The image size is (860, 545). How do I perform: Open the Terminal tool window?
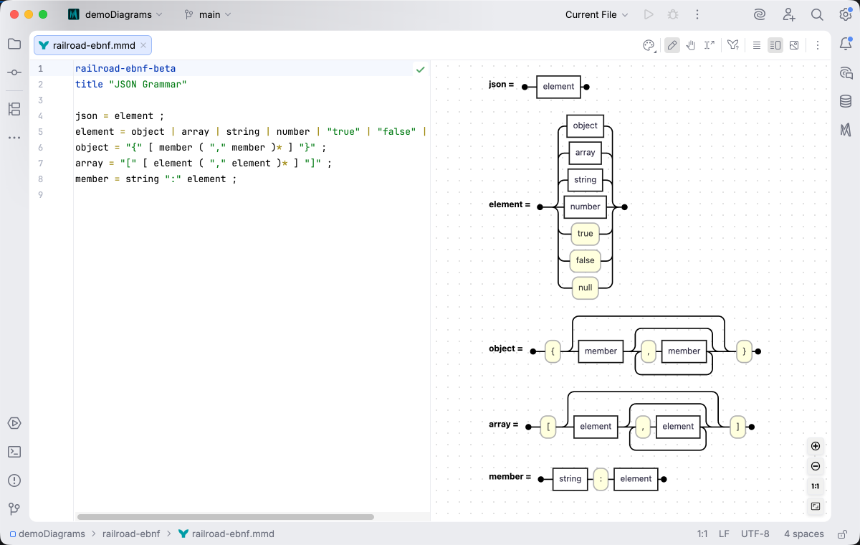pos(14,452)
